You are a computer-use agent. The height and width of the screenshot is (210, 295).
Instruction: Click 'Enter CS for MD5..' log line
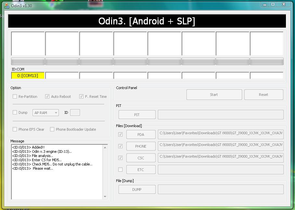[x=37, y=160]
